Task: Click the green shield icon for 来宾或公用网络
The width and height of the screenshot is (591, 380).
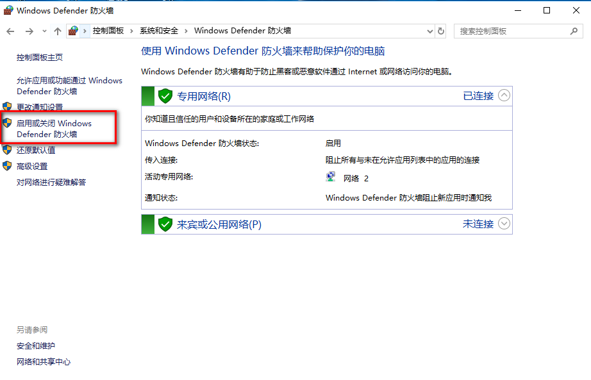Action: pos(165,224)
